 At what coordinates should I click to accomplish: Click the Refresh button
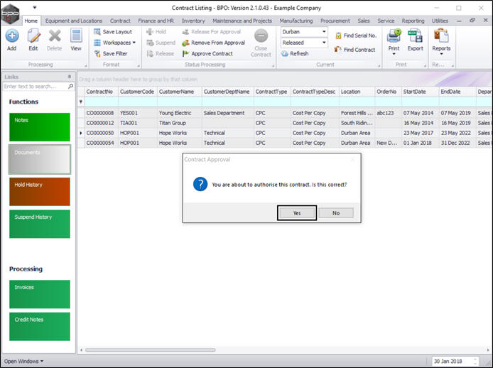tap(295, 54)
